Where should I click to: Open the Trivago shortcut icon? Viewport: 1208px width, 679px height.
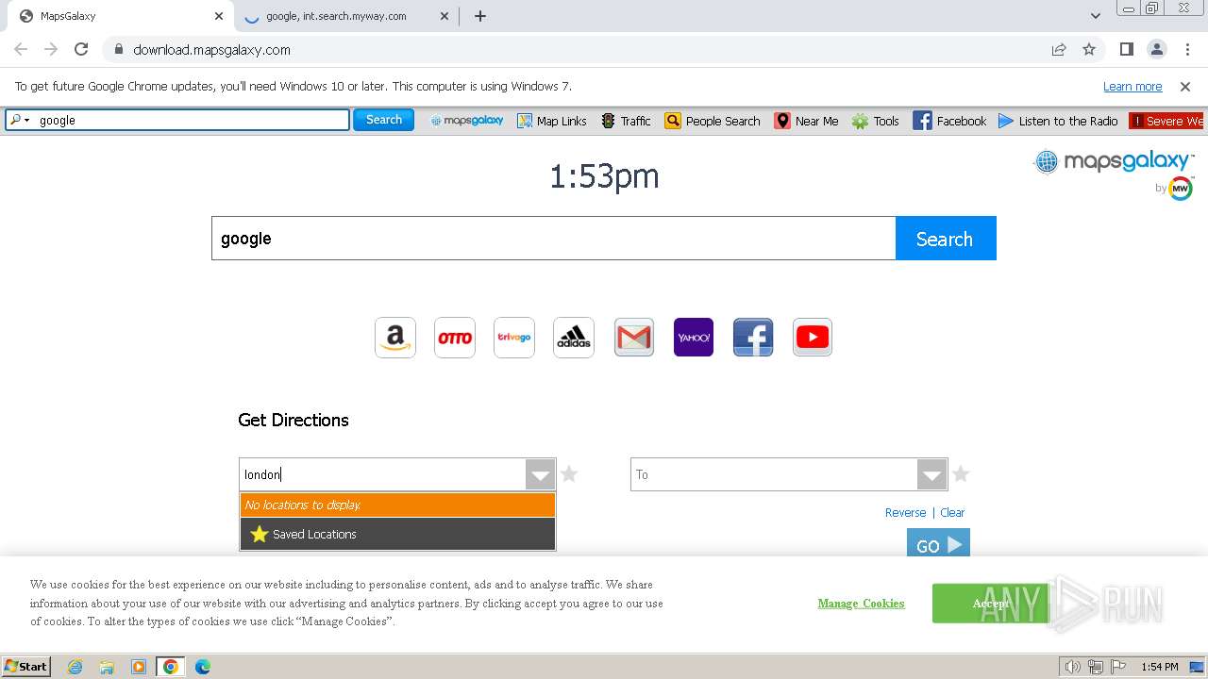514,338
